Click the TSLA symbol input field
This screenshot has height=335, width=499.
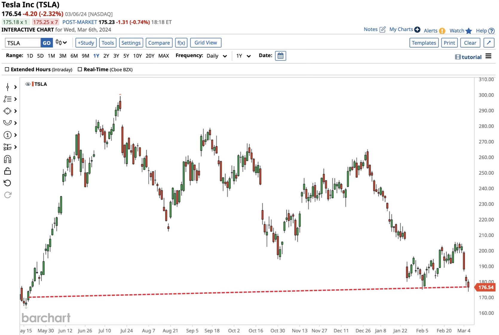click(x=23, y=43)
